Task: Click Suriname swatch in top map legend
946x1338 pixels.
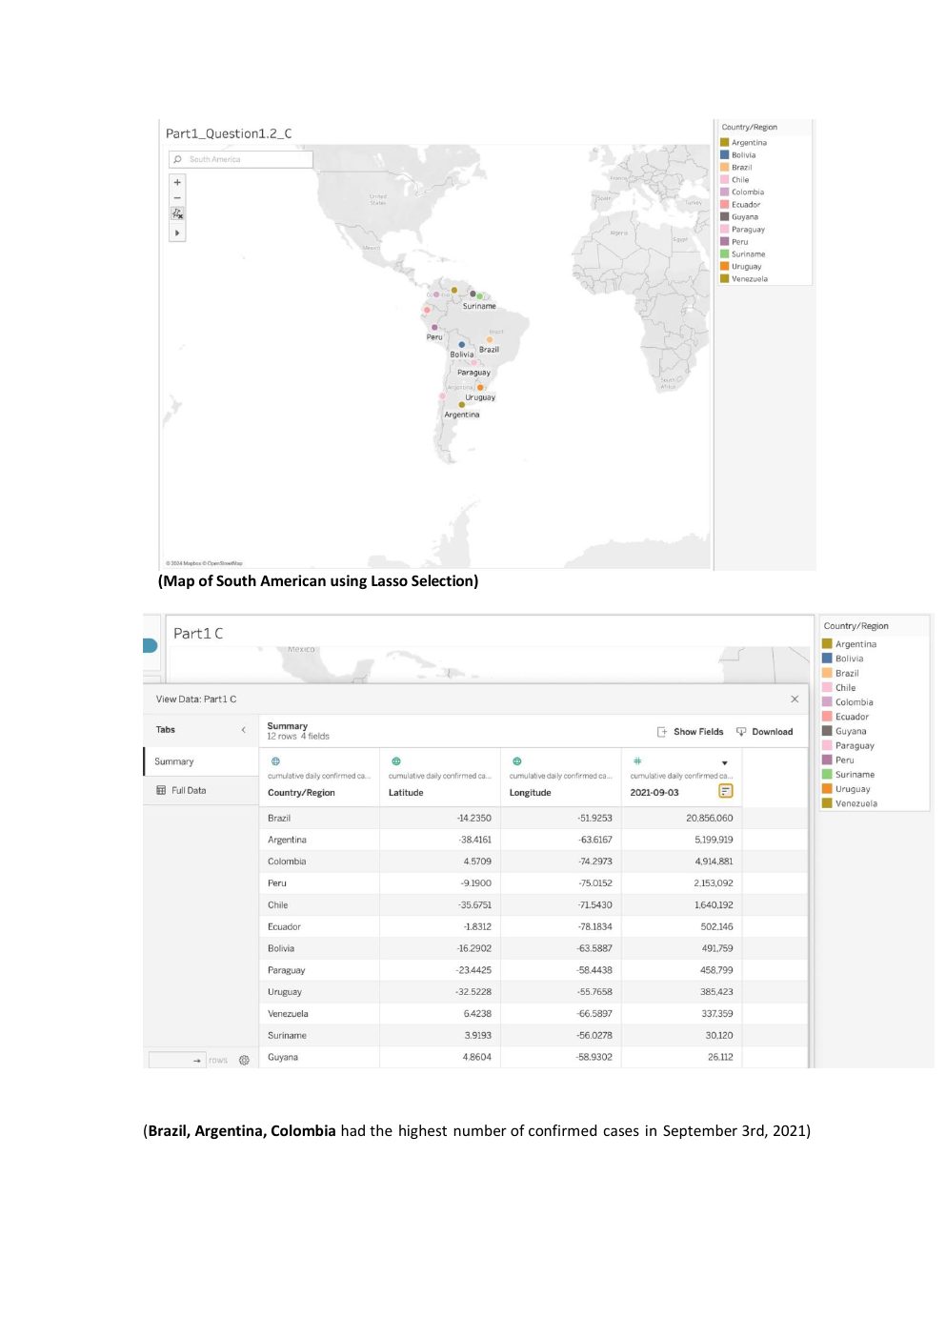Action: [725, 254]
